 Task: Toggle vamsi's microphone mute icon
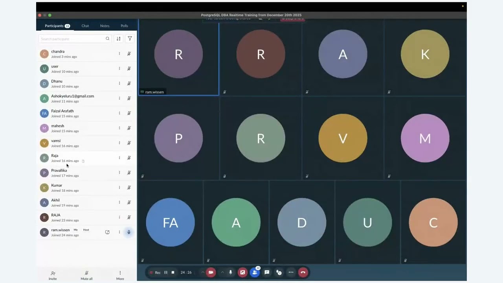129,143
